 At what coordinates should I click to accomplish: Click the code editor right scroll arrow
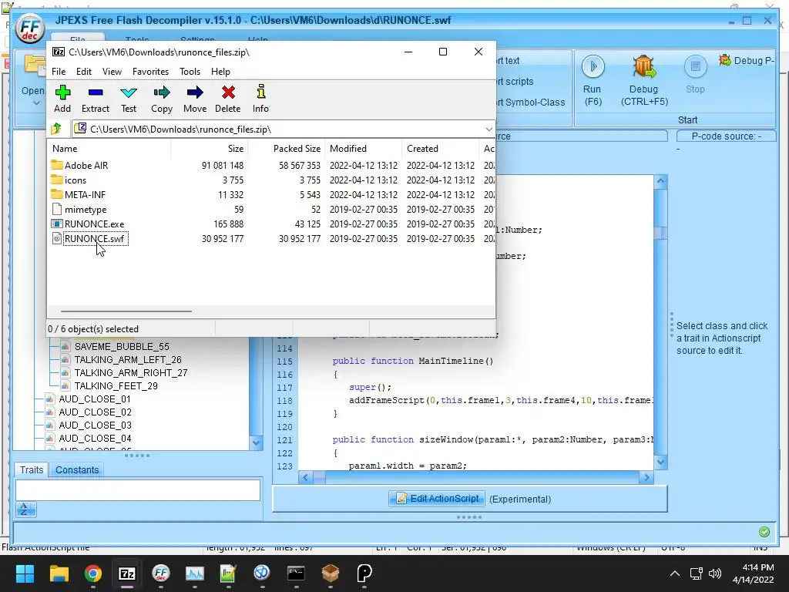[646, 478]
